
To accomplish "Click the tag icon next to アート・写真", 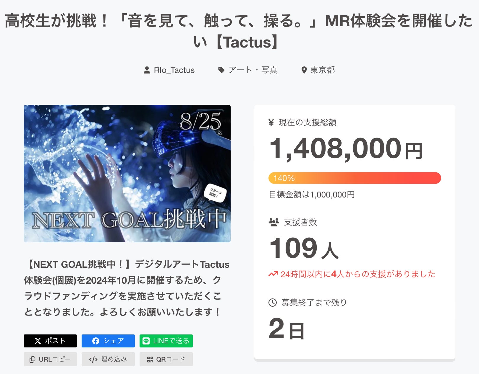I will (x=221, y=70).
